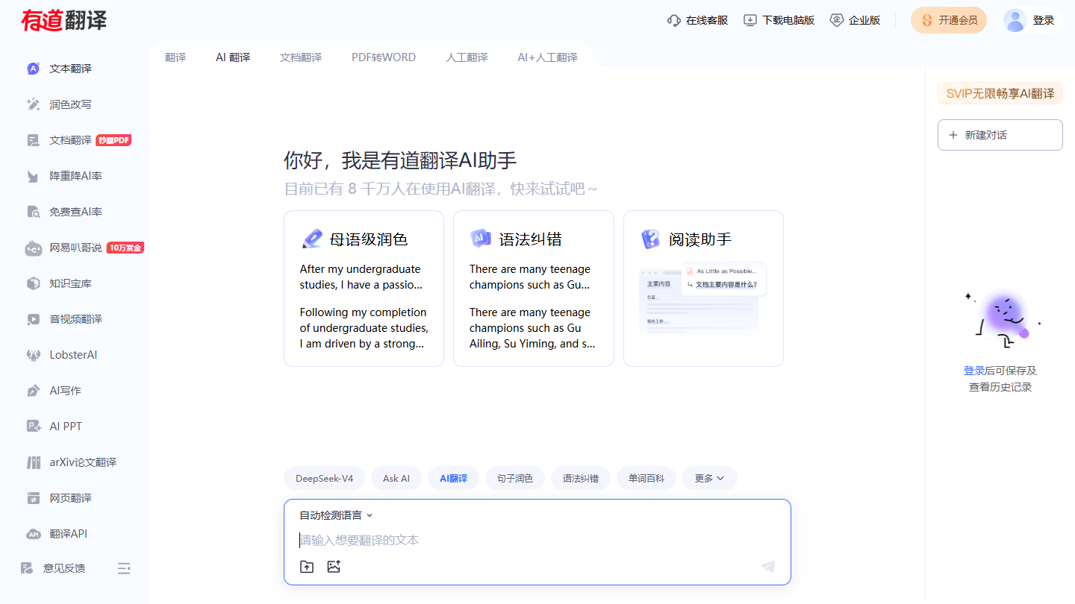1075x604 pixels.
Task: Expand the 更多 options dropdown
Action: [709, 478]
